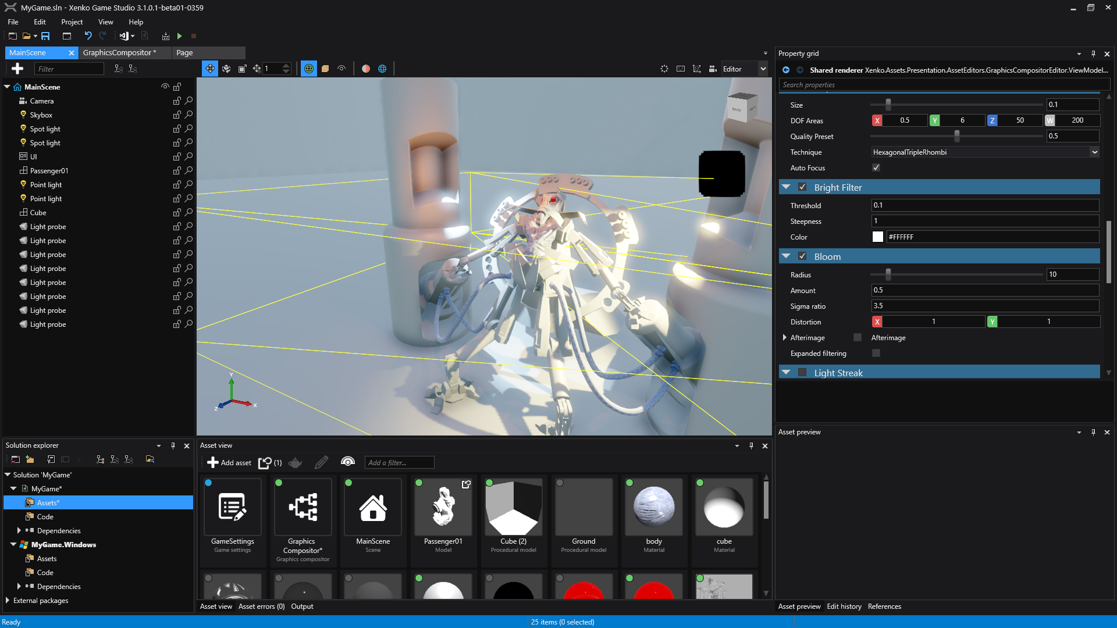Click the teapot icon in the Asset view toolbar

click(x=295, y=462)
